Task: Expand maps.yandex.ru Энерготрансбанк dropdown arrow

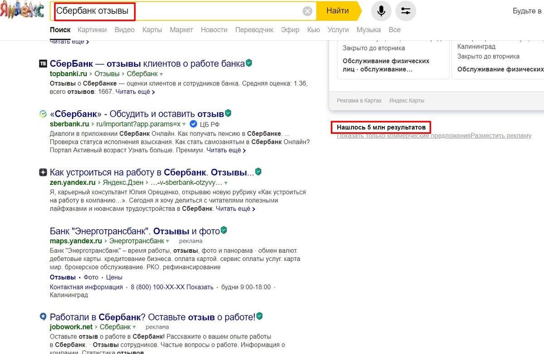Action: [168, 241]
